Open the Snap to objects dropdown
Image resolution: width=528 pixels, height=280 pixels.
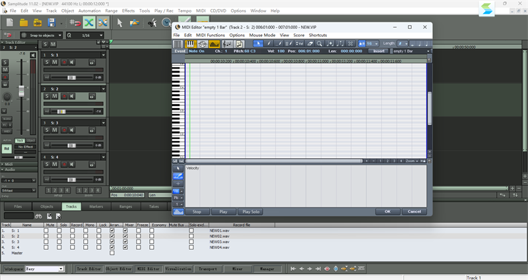pyautogui.click(x=41, y=35)
